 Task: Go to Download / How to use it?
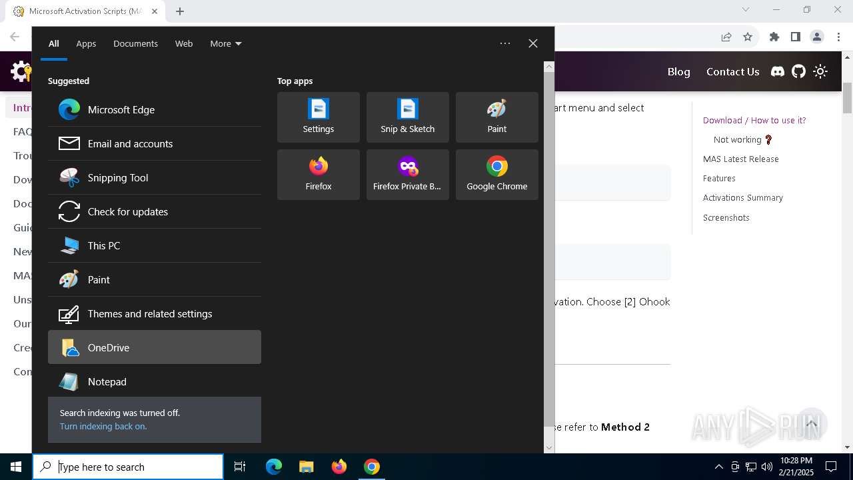click(x=754, y=120)
